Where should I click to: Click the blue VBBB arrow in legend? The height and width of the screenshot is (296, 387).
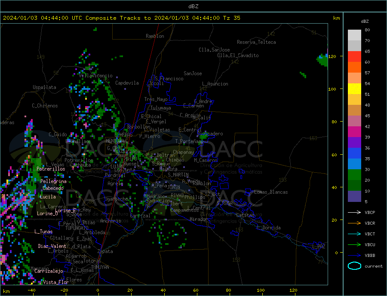(354, 255)
